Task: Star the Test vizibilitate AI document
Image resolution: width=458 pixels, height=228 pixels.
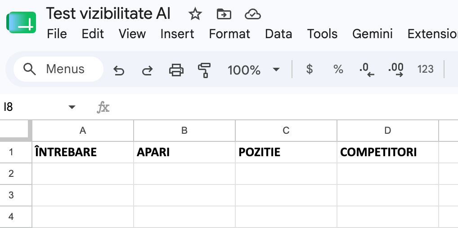Action: point(195,14)
